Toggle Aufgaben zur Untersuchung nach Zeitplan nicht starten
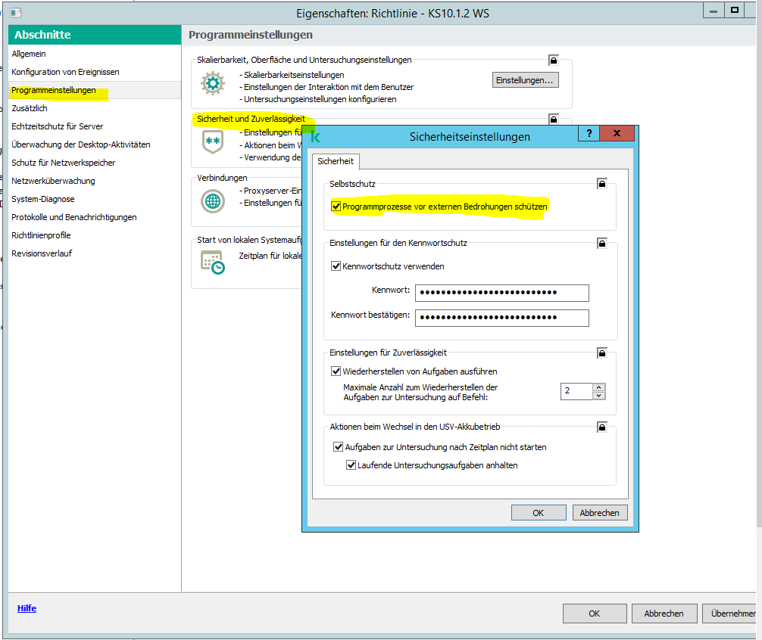 pyautogui.click(x=339, y=447)
